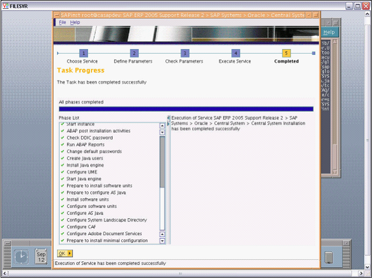Click step 5 Completed icon
Viewport: 373px width, 279px height.
coord(286,53)
